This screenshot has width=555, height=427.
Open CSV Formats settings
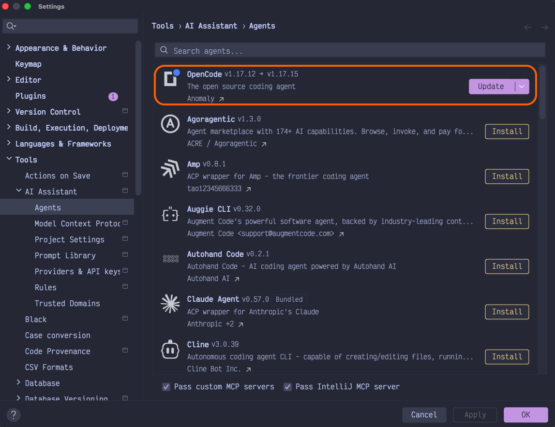49,367
